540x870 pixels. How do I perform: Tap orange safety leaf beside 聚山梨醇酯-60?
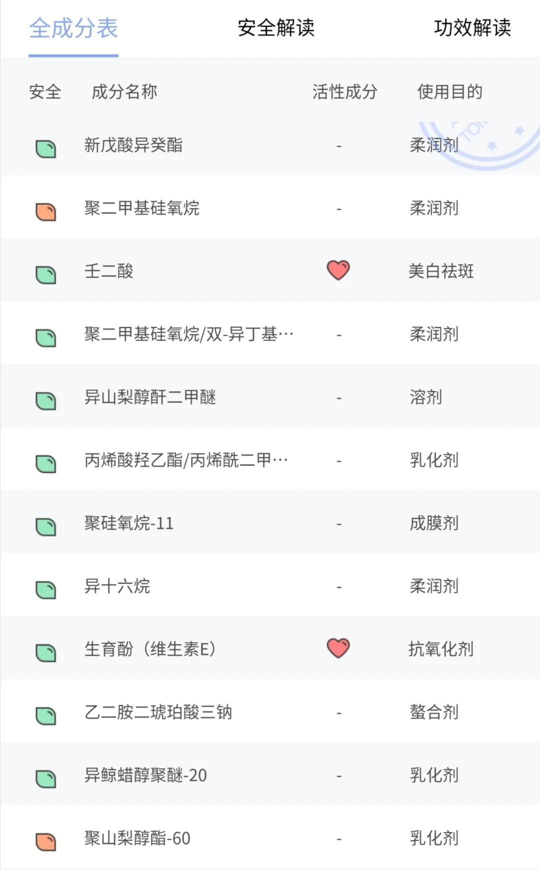click(45, 841)
